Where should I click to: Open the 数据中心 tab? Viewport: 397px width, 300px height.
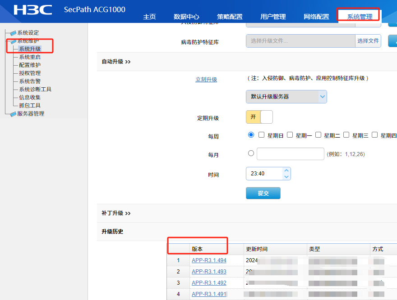tap(186, 17)
